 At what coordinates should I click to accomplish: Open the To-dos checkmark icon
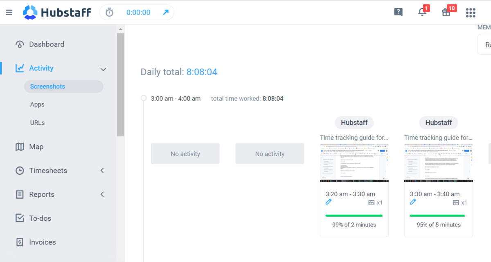19,218
